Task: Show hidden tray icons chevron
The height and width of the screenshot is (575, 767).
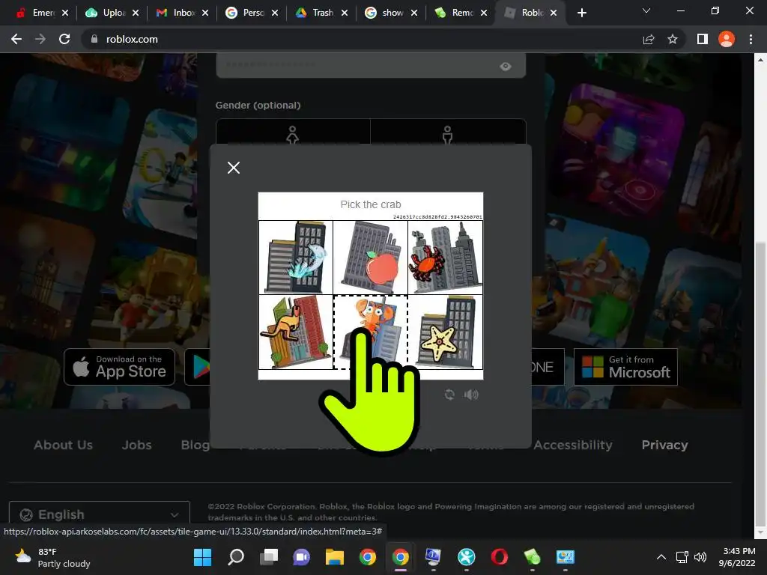Action: (x=661, y=557)
